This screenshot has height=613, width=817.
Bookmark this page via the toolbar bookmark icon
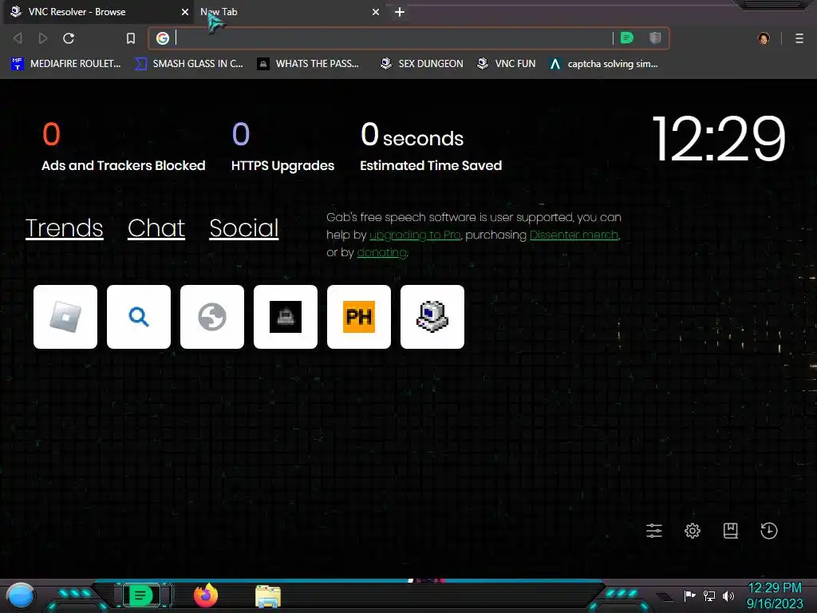click(131, 38)
